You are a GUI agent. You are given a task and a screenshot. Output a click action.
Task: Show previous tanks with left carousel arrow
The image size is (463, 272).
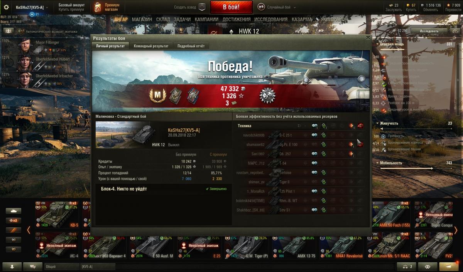click(29, 230)
